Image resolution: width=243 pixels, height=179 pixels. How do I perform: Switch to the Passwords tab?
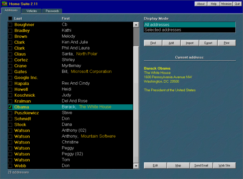(x=52, y=11)
